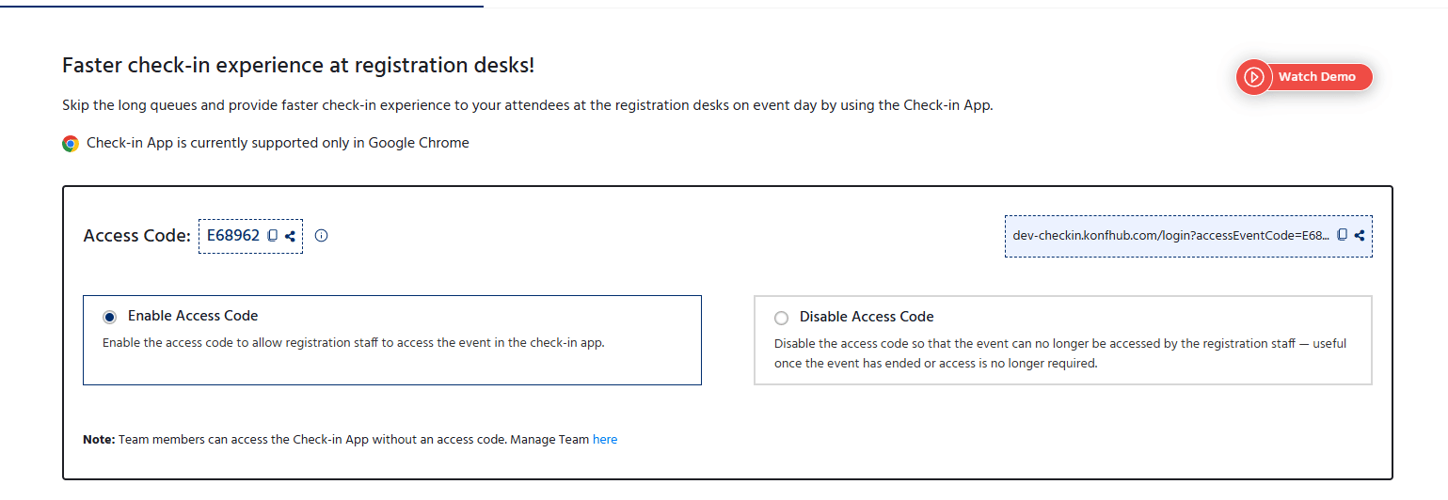Click the play icon in Watch Demo
The image size is (1448, 500).
(1253, 77)
